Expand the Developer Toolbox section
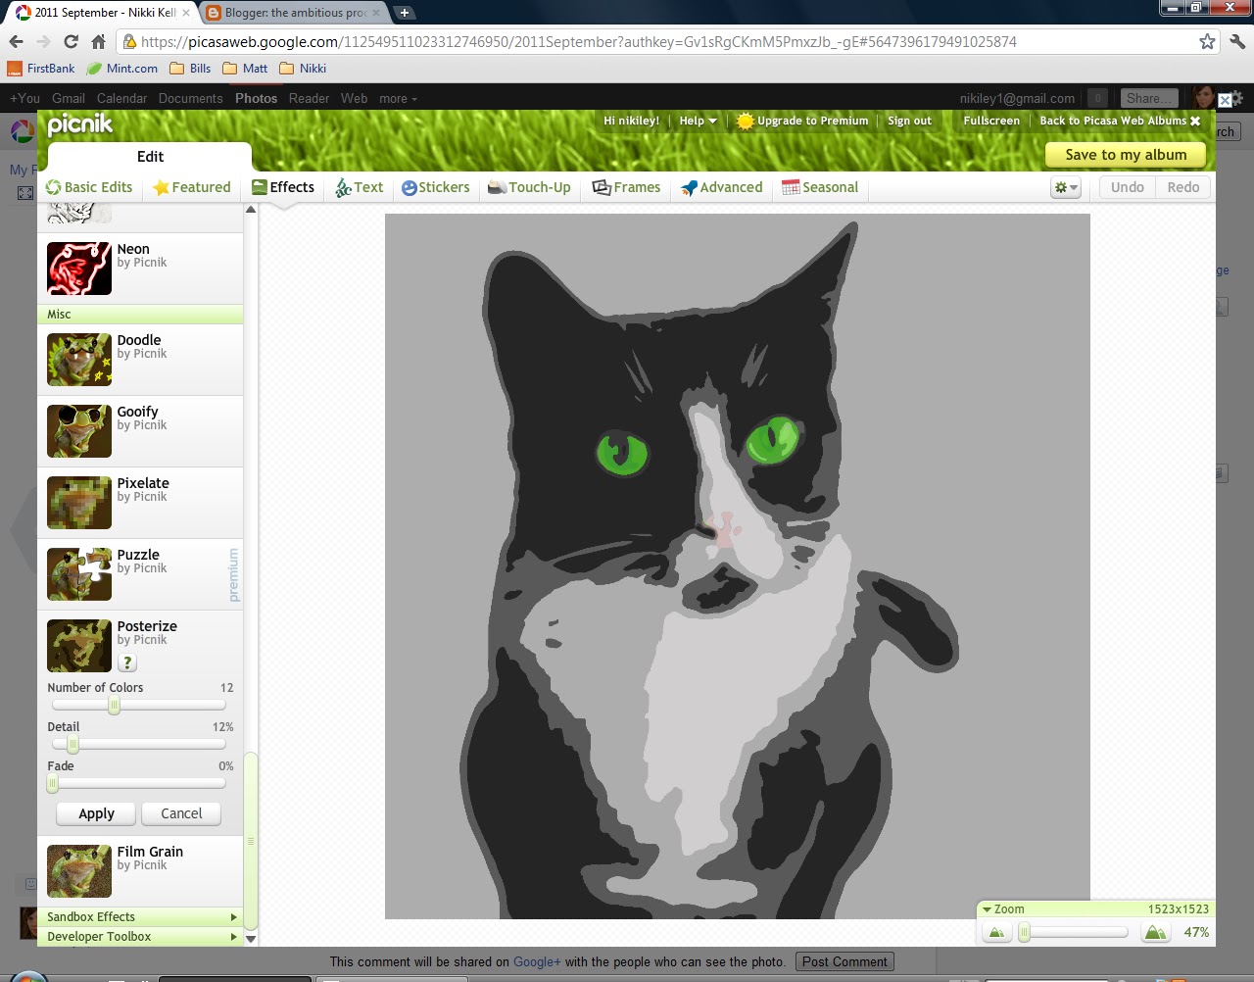The width and height of the screenshot is (1254, 982). 140,937
